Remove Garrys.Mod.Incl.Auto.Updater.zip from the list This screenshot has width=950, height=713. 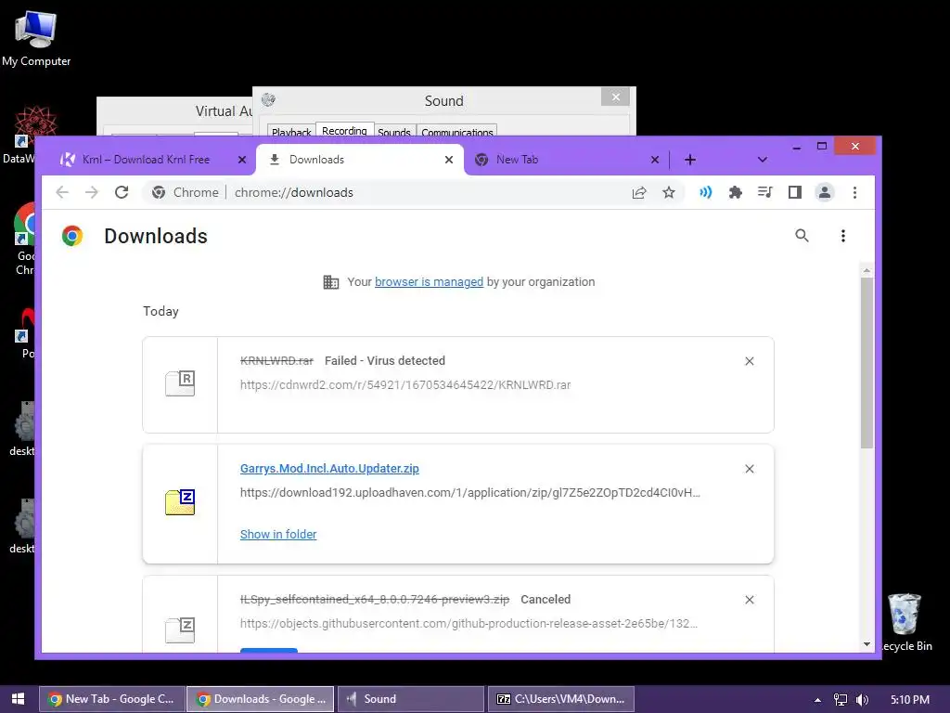click(750, 469)
